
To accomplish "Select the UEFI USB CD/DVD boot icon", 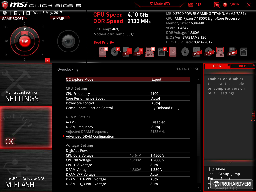I will 138,52.
